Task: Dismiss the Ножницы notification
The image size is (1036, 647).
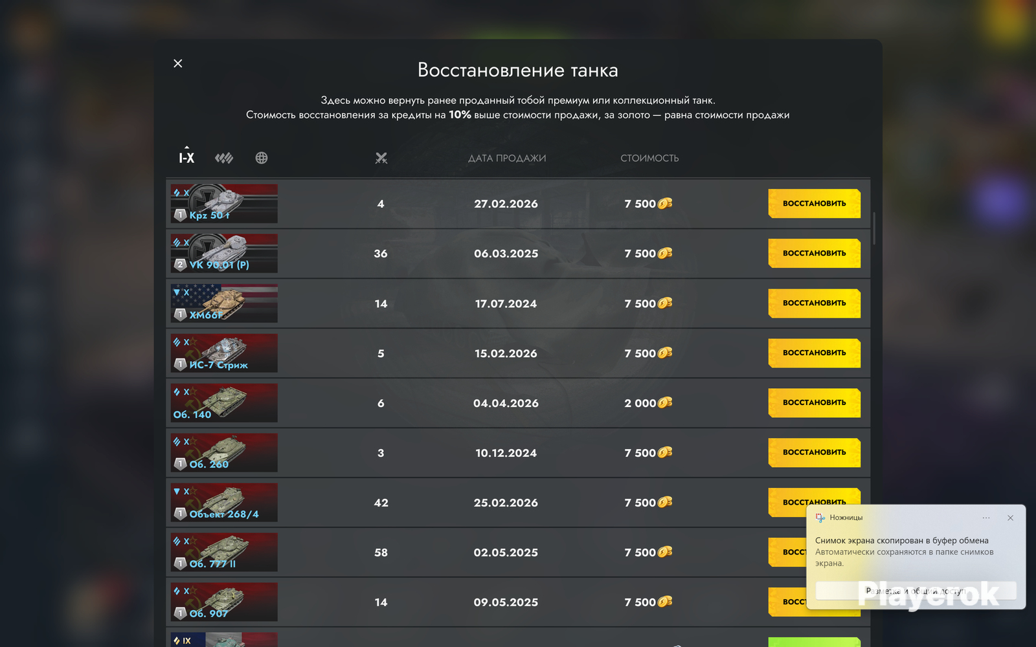Action: 1010,518
